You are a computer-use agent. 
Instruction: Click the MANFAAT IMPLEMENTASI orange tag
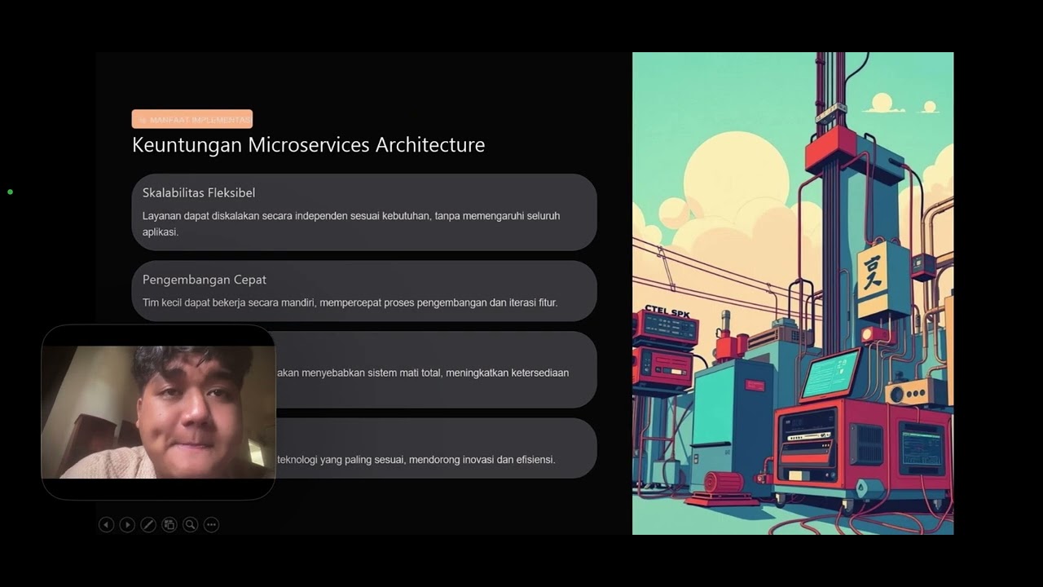coord(192,119)
